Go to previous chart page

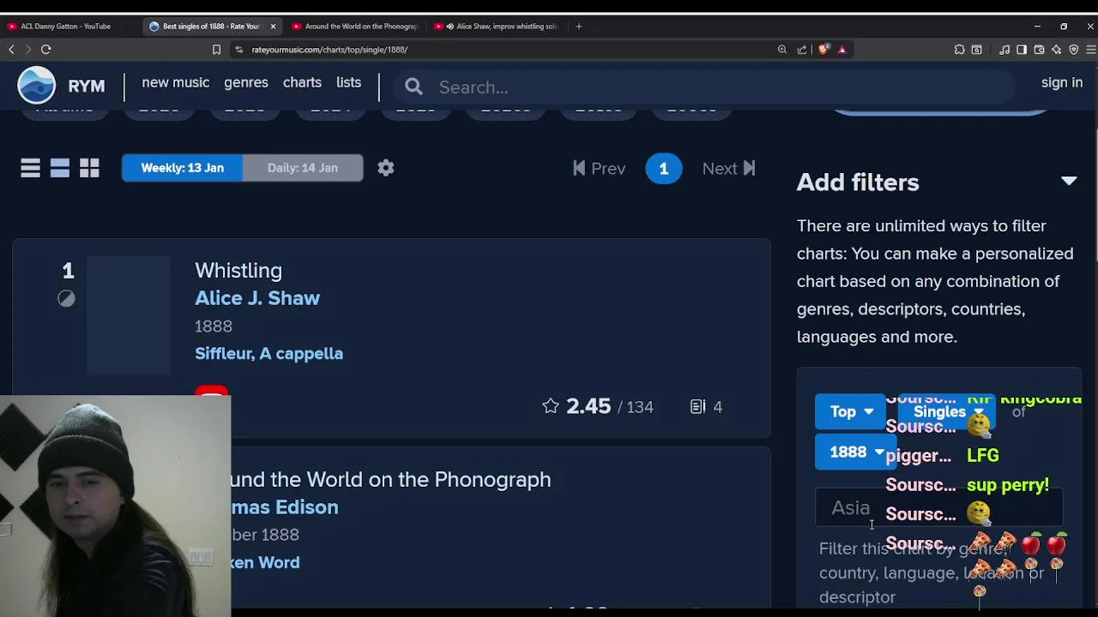point(600,168)
